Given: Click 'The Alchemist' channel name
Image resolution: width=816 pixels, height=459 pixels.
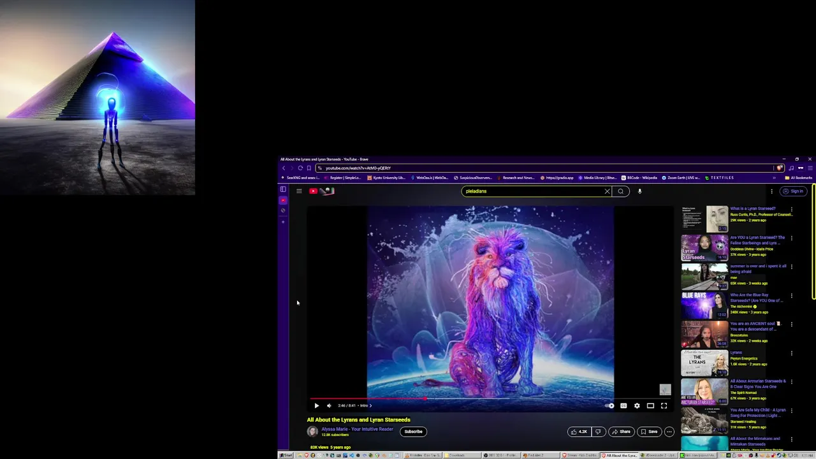Looking at the screenshot, I should pos(741,307).
